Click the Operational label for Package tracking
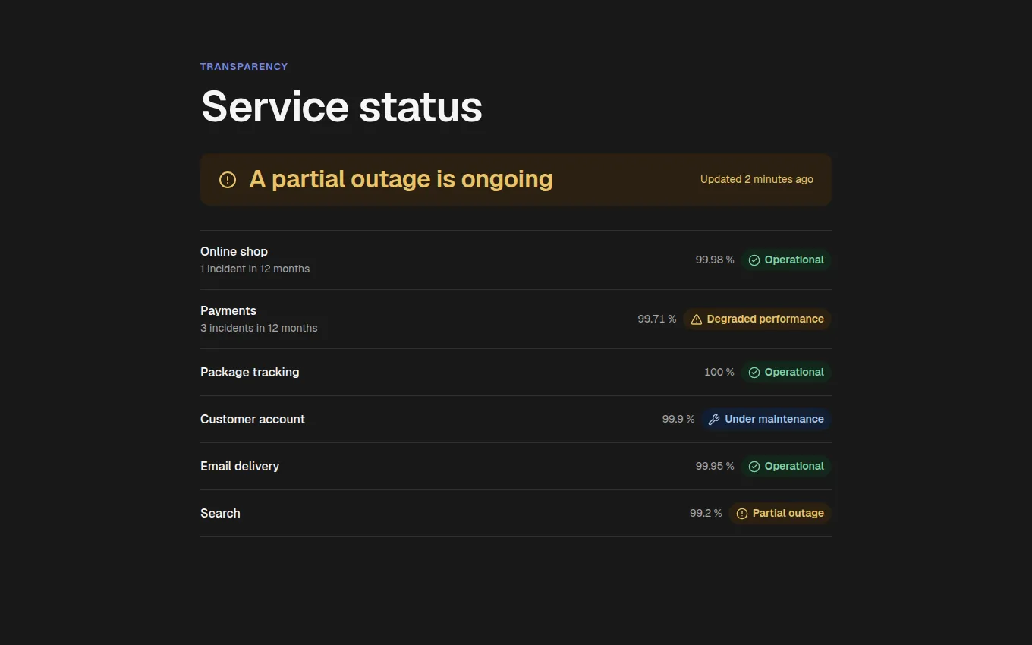The width and height of the screenshot is (1032, 645). tap(794, 372)
